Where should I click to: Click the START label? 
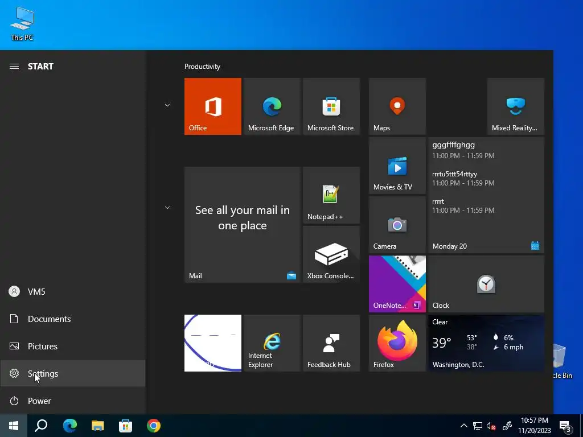[40, 67]
